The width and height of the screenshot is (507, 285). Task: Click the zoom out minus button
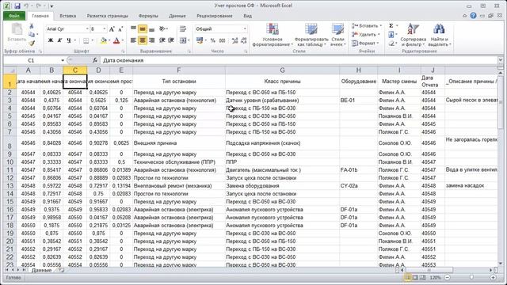click(447, 278)
